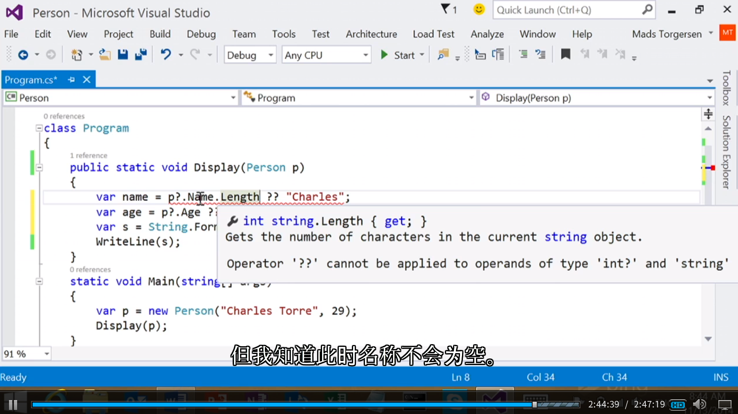Open the Solution Explorer side tab
The height and width of the screenshot is (414, 738).
point(726,152)
